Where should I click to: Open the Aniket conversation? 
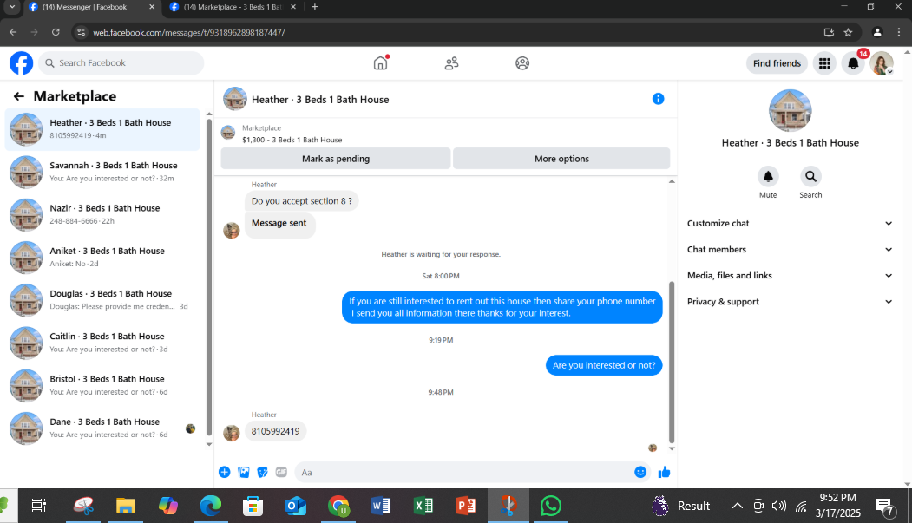tap(102, 257)
